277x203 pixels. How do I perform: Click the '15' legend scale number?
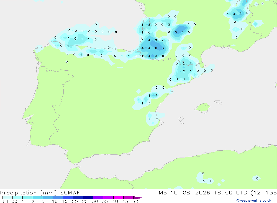coord(65,201)
